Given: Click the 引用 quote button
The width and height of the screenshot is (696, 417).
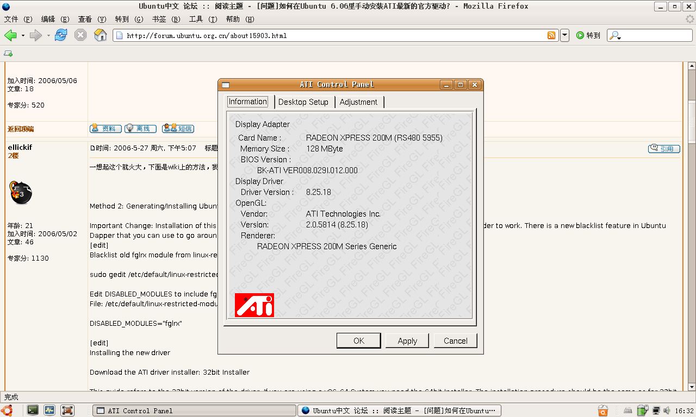Looking at the screenshot, I should [x=664, y=148].
